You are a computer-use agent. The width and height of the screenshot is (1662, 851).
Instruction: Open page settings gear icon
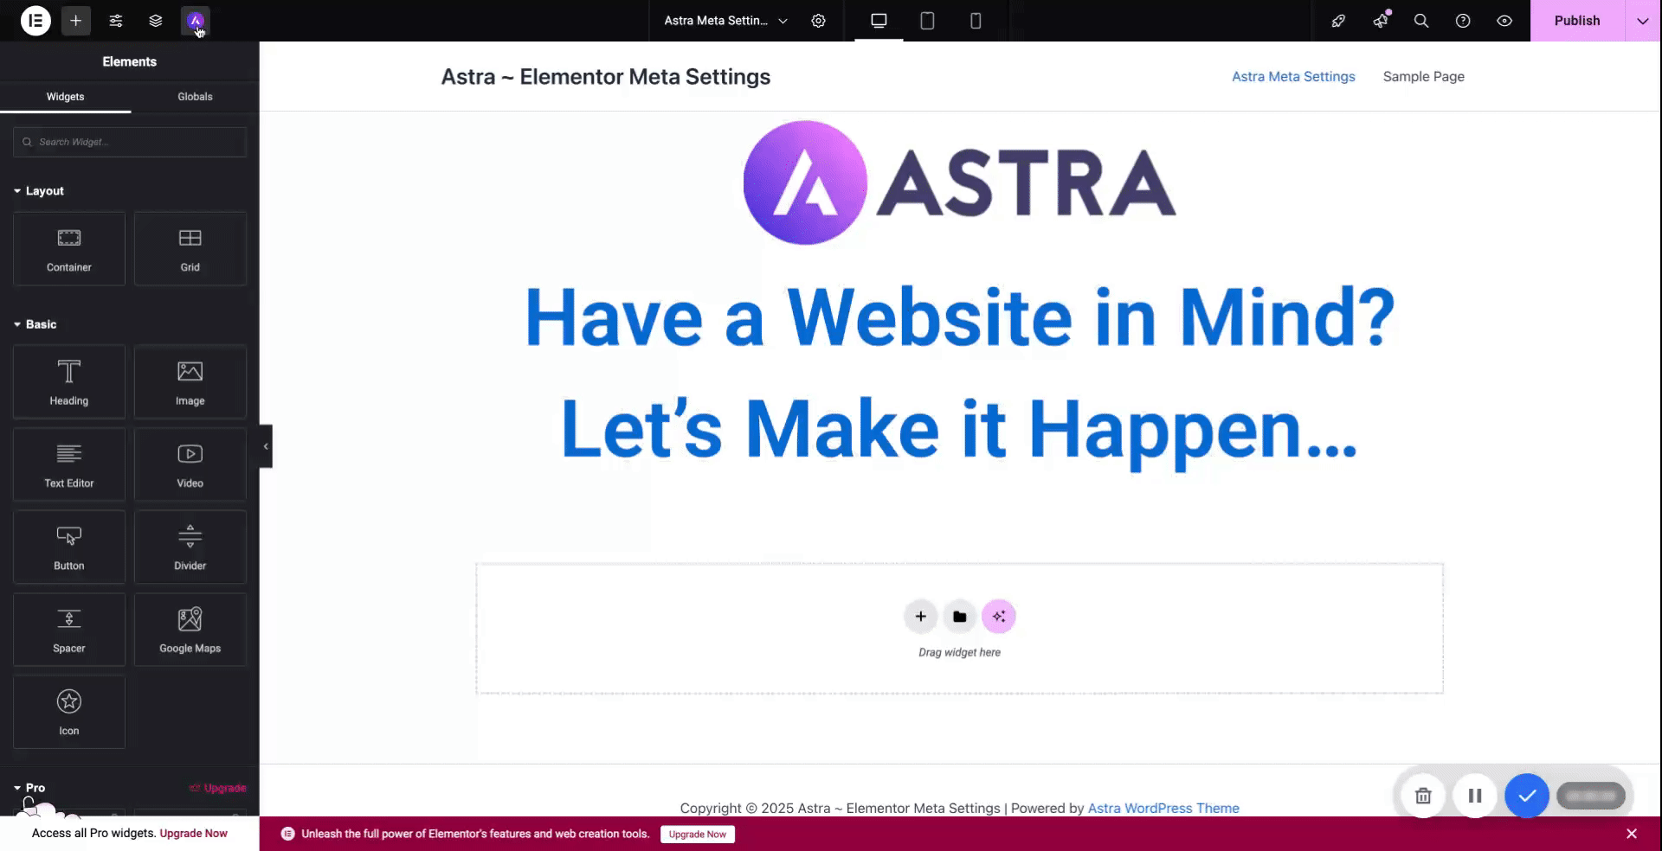(x=818, y=21)
